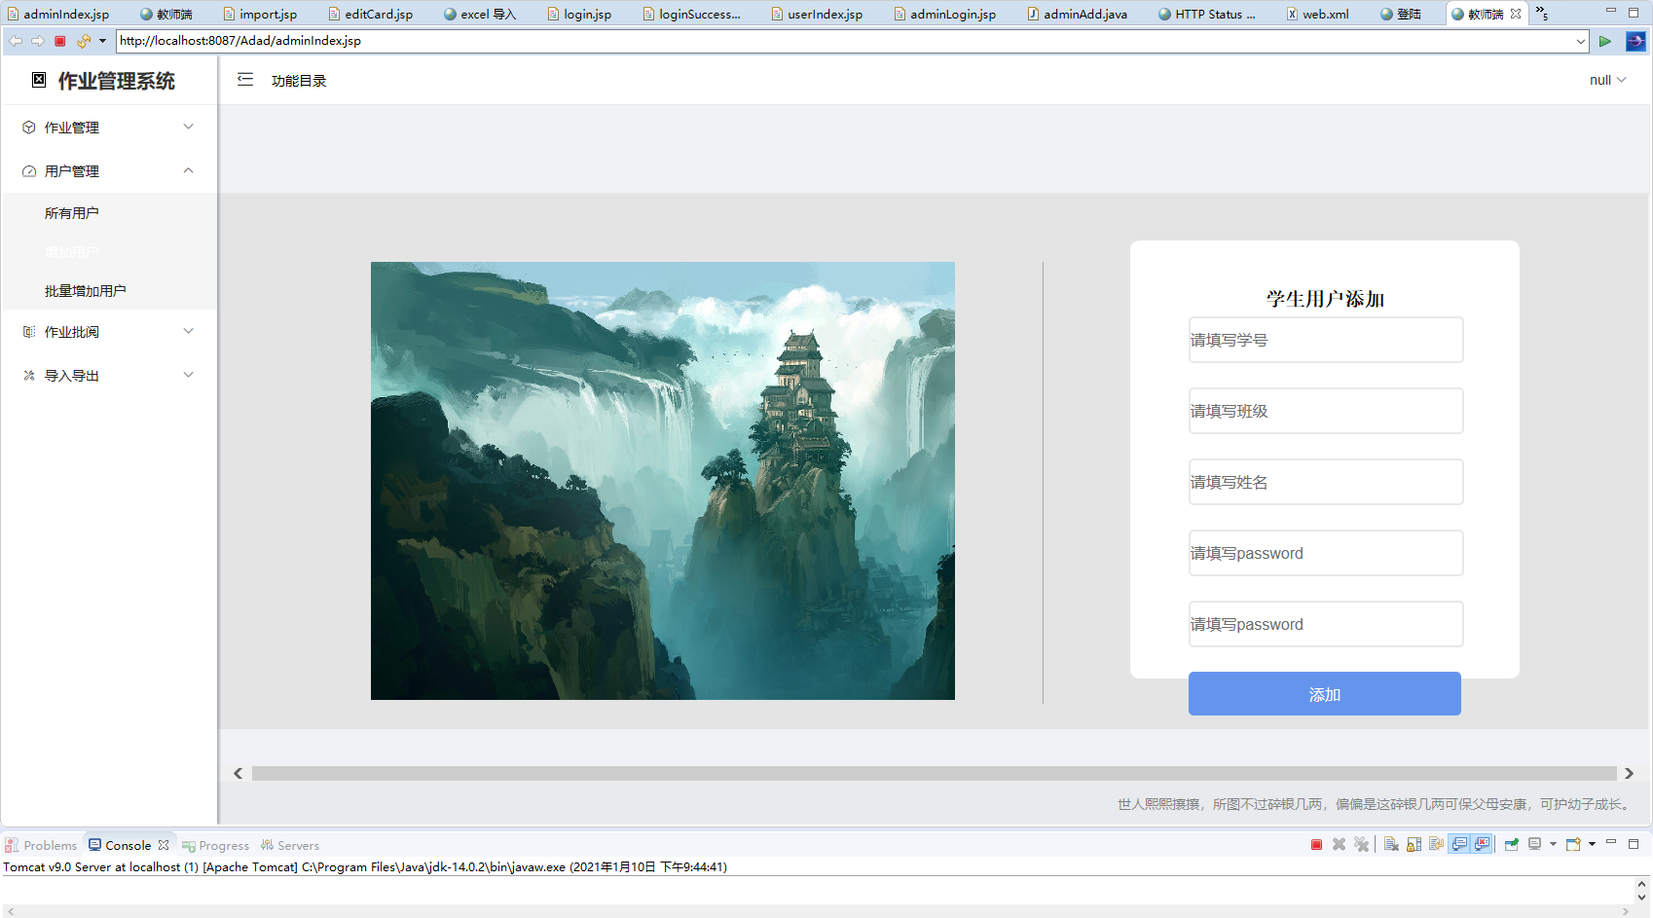Click the Clear Console icon
Image resolution: width=1653 pixels, height=918 pixels.
click(1391, 844)
